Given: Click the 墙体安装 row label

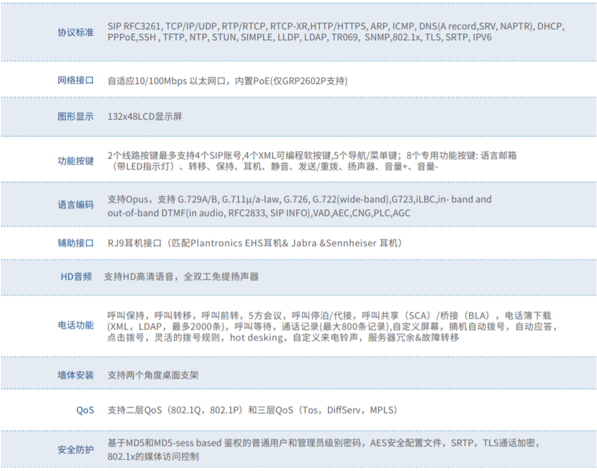Looking at the screenshot, I should 75,375.
